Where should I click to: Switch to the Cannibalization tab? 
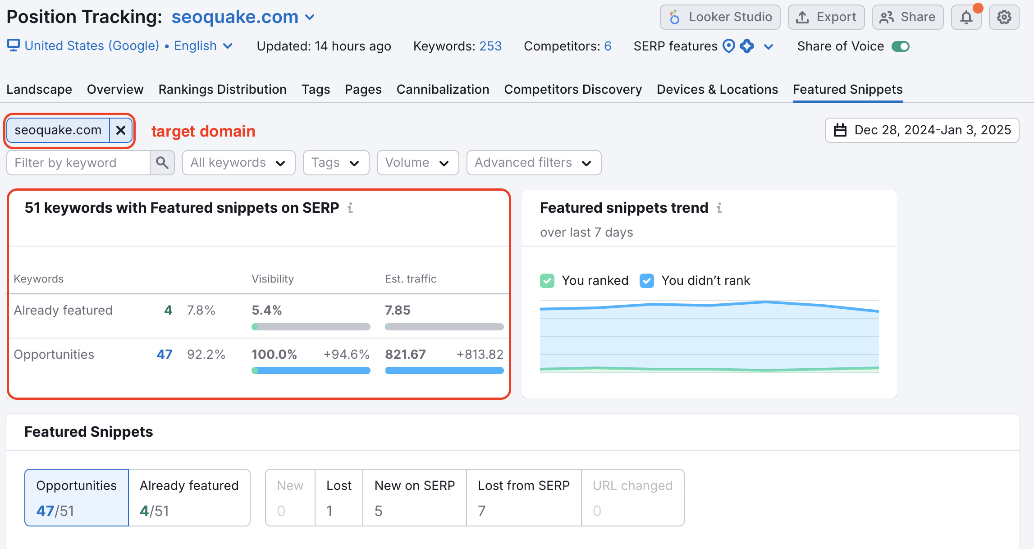[443, 89]
